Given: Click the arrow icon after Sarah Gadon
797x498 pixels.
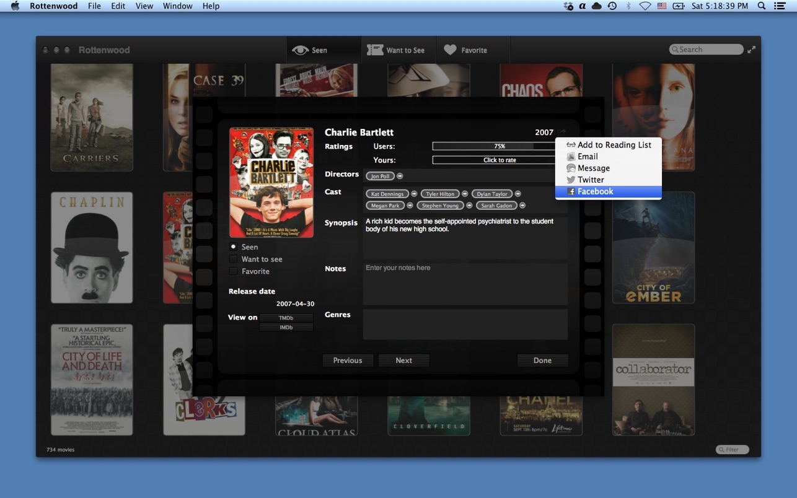Looking at the screenshot, I should [522, 206].
